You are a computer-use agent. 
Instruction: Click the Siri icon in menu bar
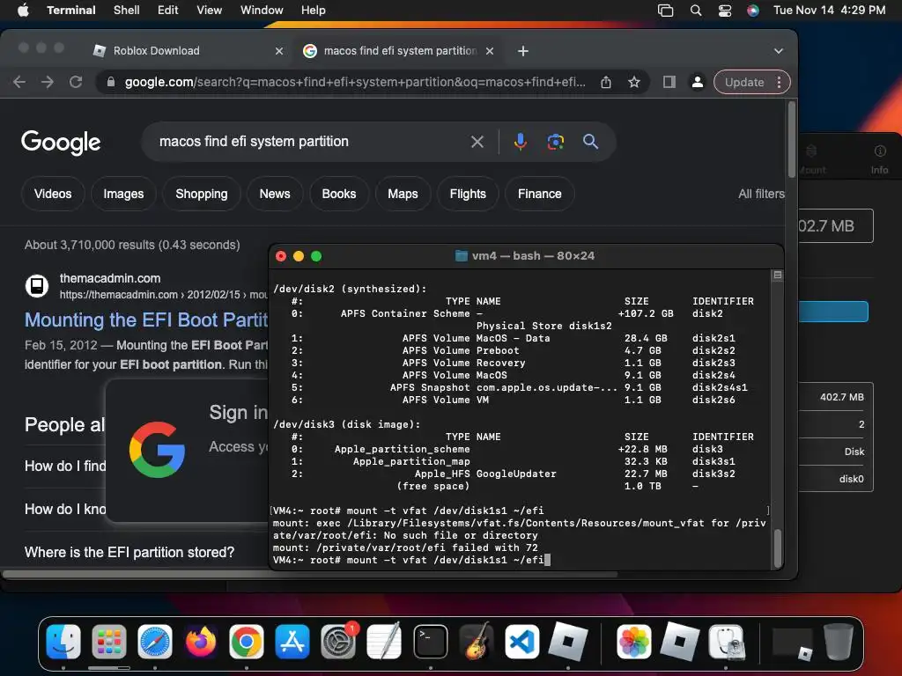pyautogui.click(x=752, y=10)
